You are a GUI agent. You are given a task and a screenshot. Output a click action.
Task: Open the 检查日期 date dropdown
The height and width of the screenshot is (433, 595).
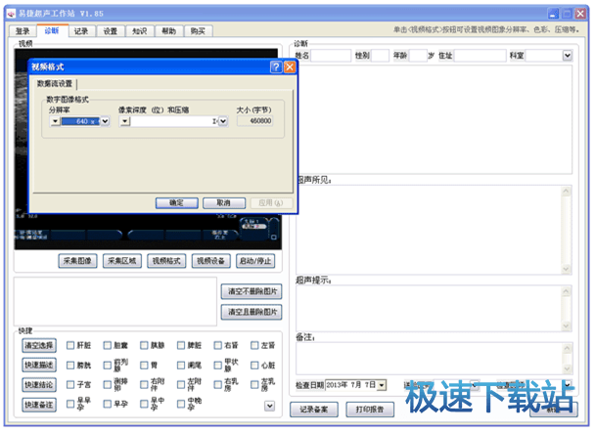382,385
